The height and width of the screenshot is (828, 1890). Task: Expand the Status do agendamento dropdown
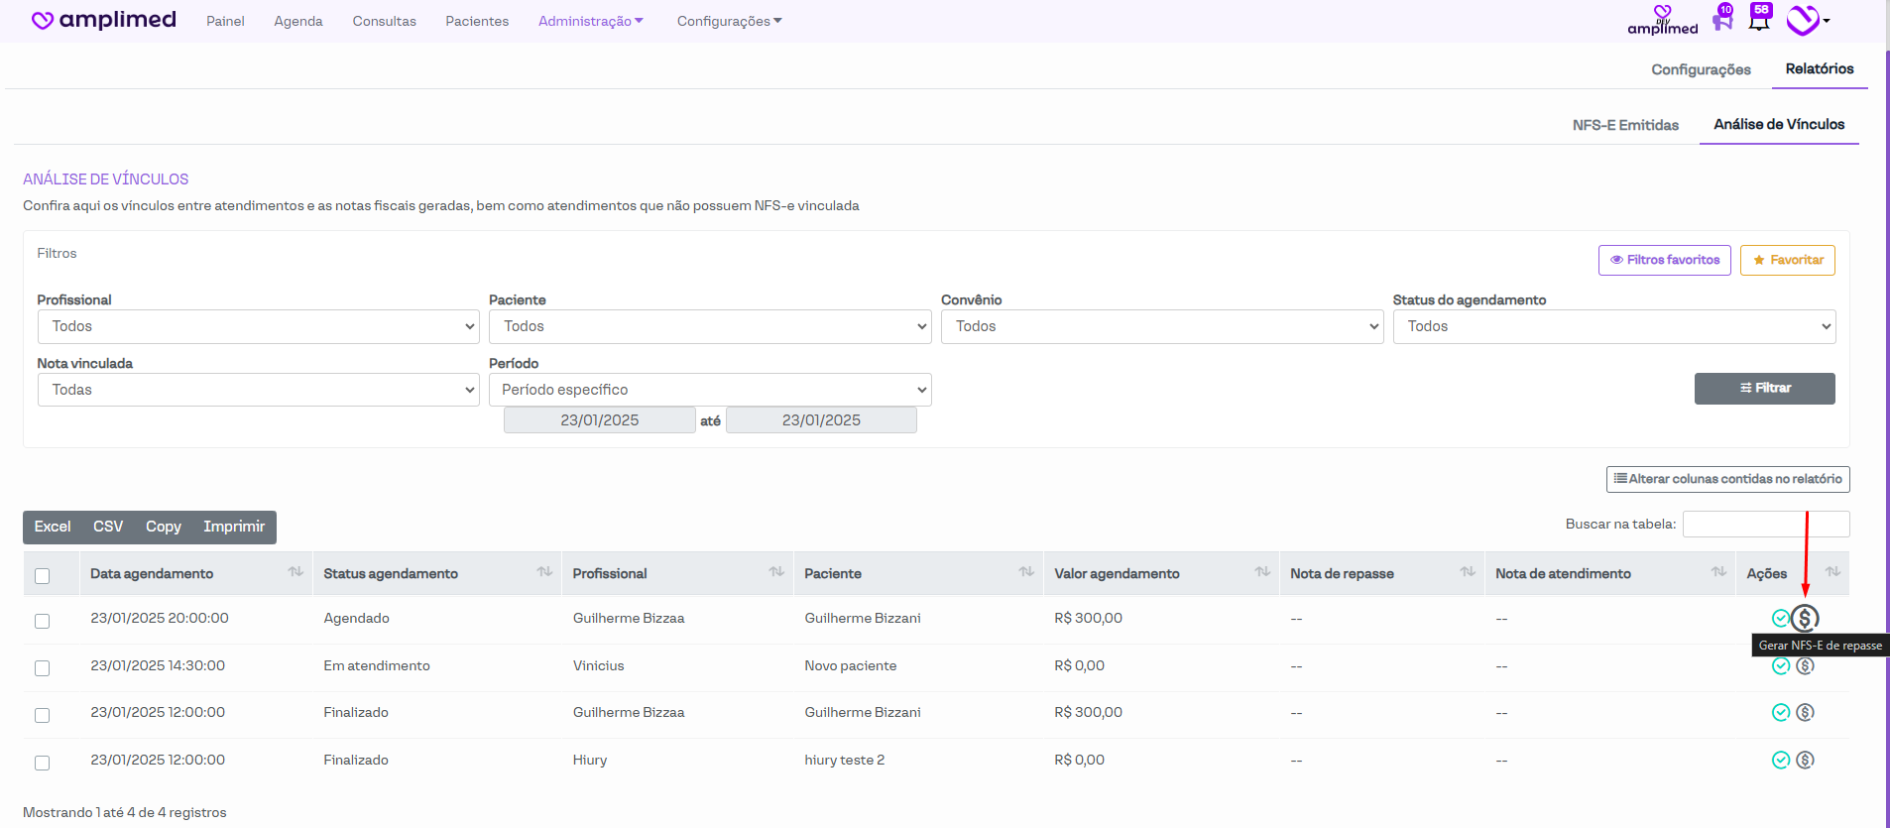pyautogui.click(x=1613, y=326)
